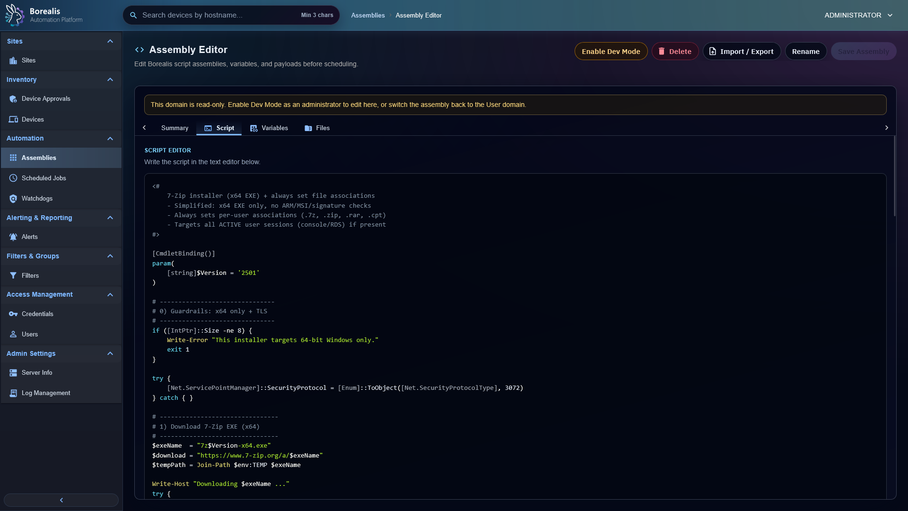The height and width of the screenshot is (511, 908).
Task: Click the Files tab folder icon
Action: click(308, 128)
